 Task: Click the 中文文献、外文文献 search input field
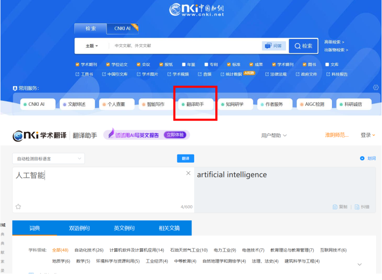(184, 46)
